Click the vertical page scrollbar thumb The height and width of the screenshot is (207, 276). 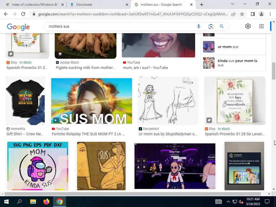[x=274, y=71]
